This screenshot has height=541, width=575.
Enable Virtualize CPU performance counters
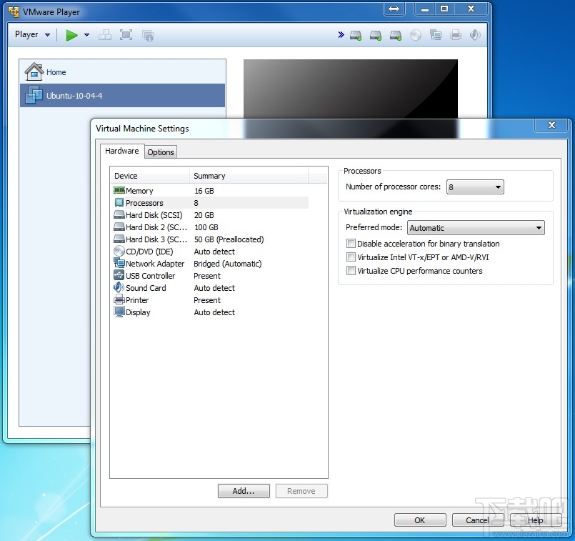pyautogui.click(x=351, y=270)
